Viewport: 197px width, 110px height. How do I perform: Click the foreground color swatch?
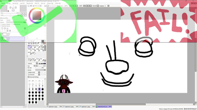pos(43,41)
